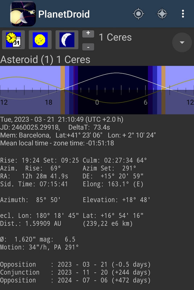194x290 pixels.
Task: Tap the red current-time line in graph
Action: point(74,90)
